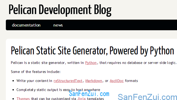Open the AsciiDoc link
Viewport: 177px width, 100px height.
point(117,81)
